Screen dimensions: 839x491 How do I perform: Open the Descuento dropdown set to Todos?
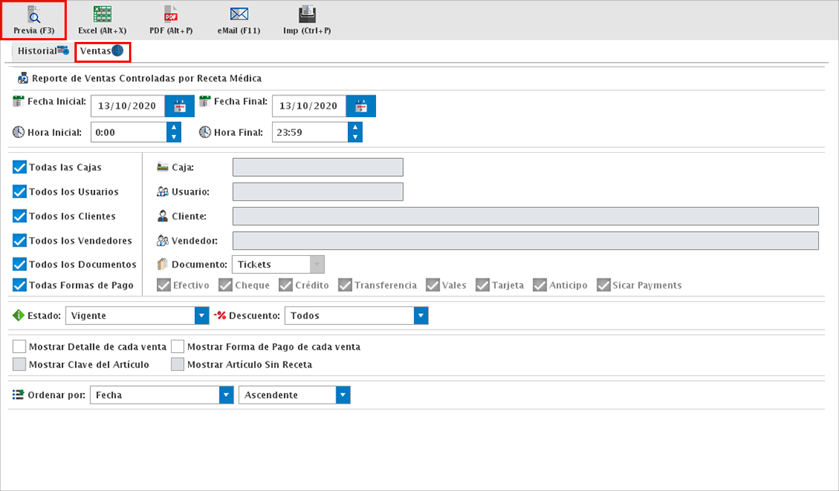click(x=421, y=316)
